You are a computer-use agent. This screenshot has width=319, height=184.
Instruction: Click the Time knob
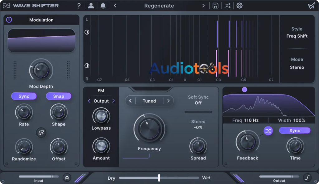click(x=295, y=146)
